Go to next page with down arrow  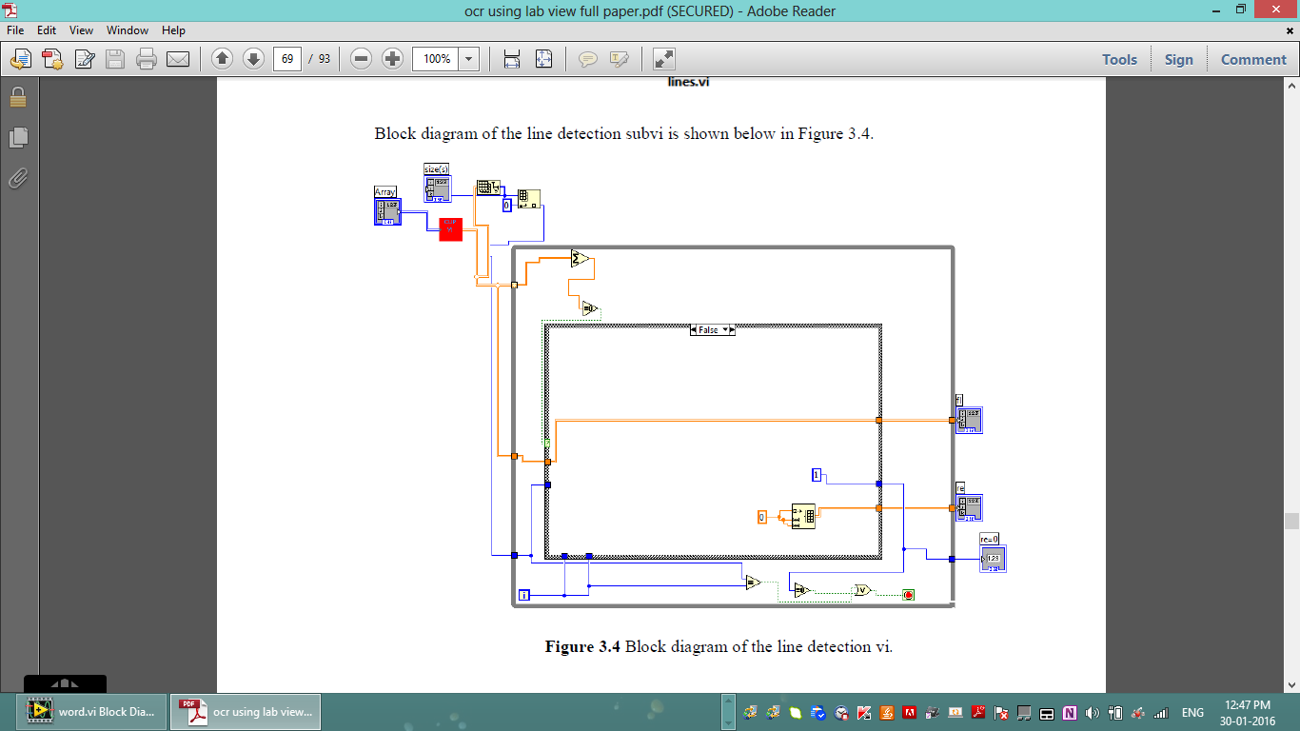tap(253, 59)
